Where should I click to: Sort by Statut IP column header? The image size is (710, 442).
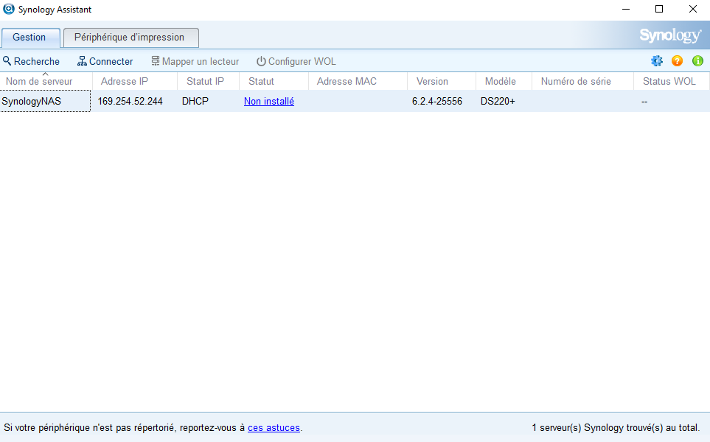pyautogui.click(x=209, y=82)
